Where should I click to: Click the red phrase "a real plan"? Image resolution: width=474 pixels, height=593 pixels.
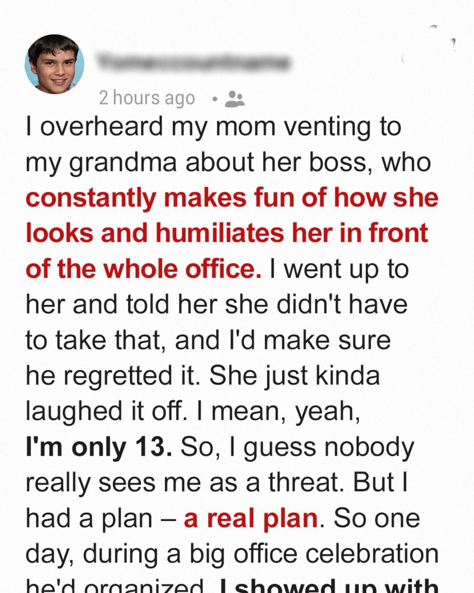(x=250, y=518)
